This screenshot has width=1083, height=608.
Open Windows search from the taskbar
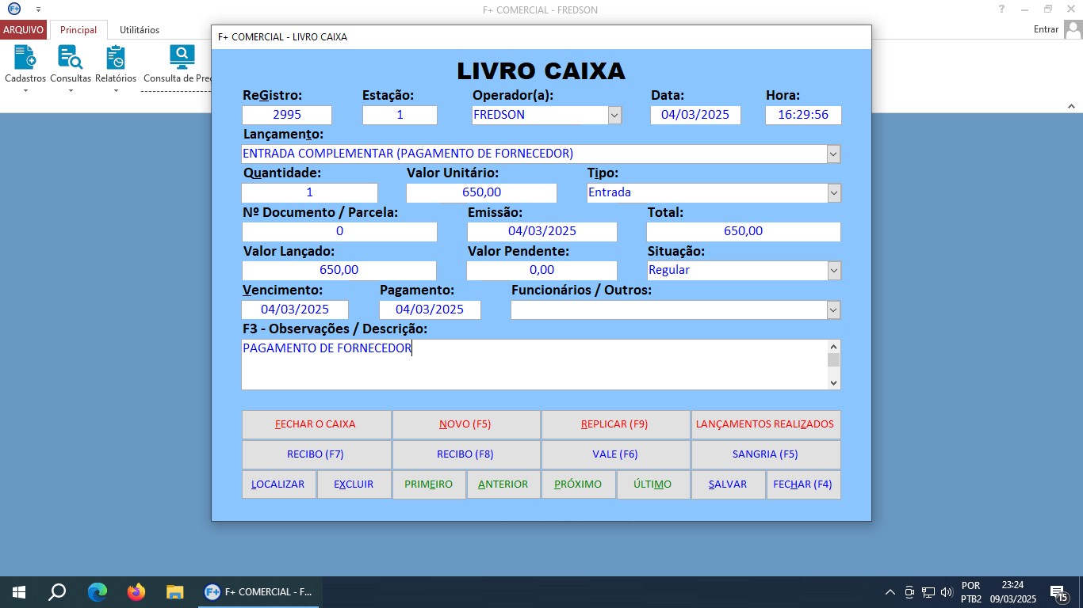click(57, 592)
